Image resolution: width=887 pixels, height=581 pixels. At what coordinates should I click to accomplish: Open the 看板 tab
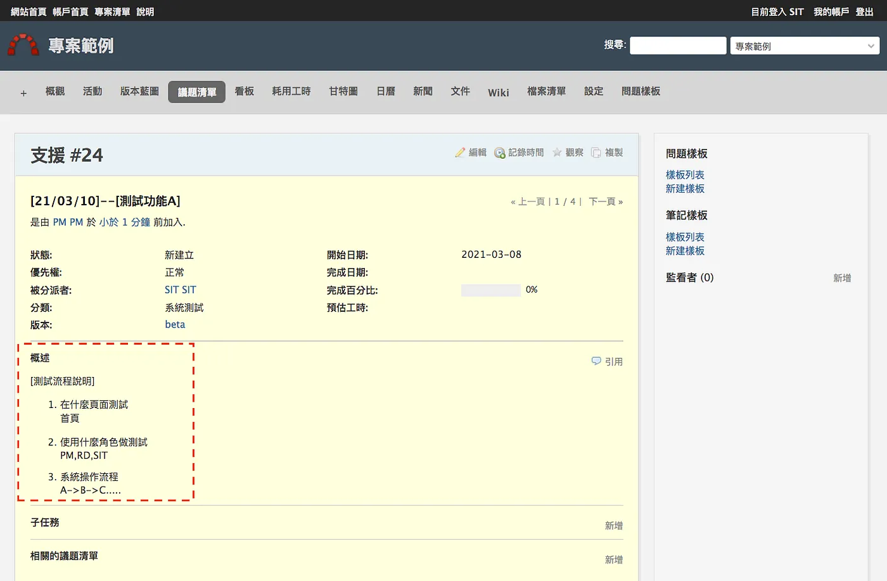pyautogui.click(x=245, y=91)
